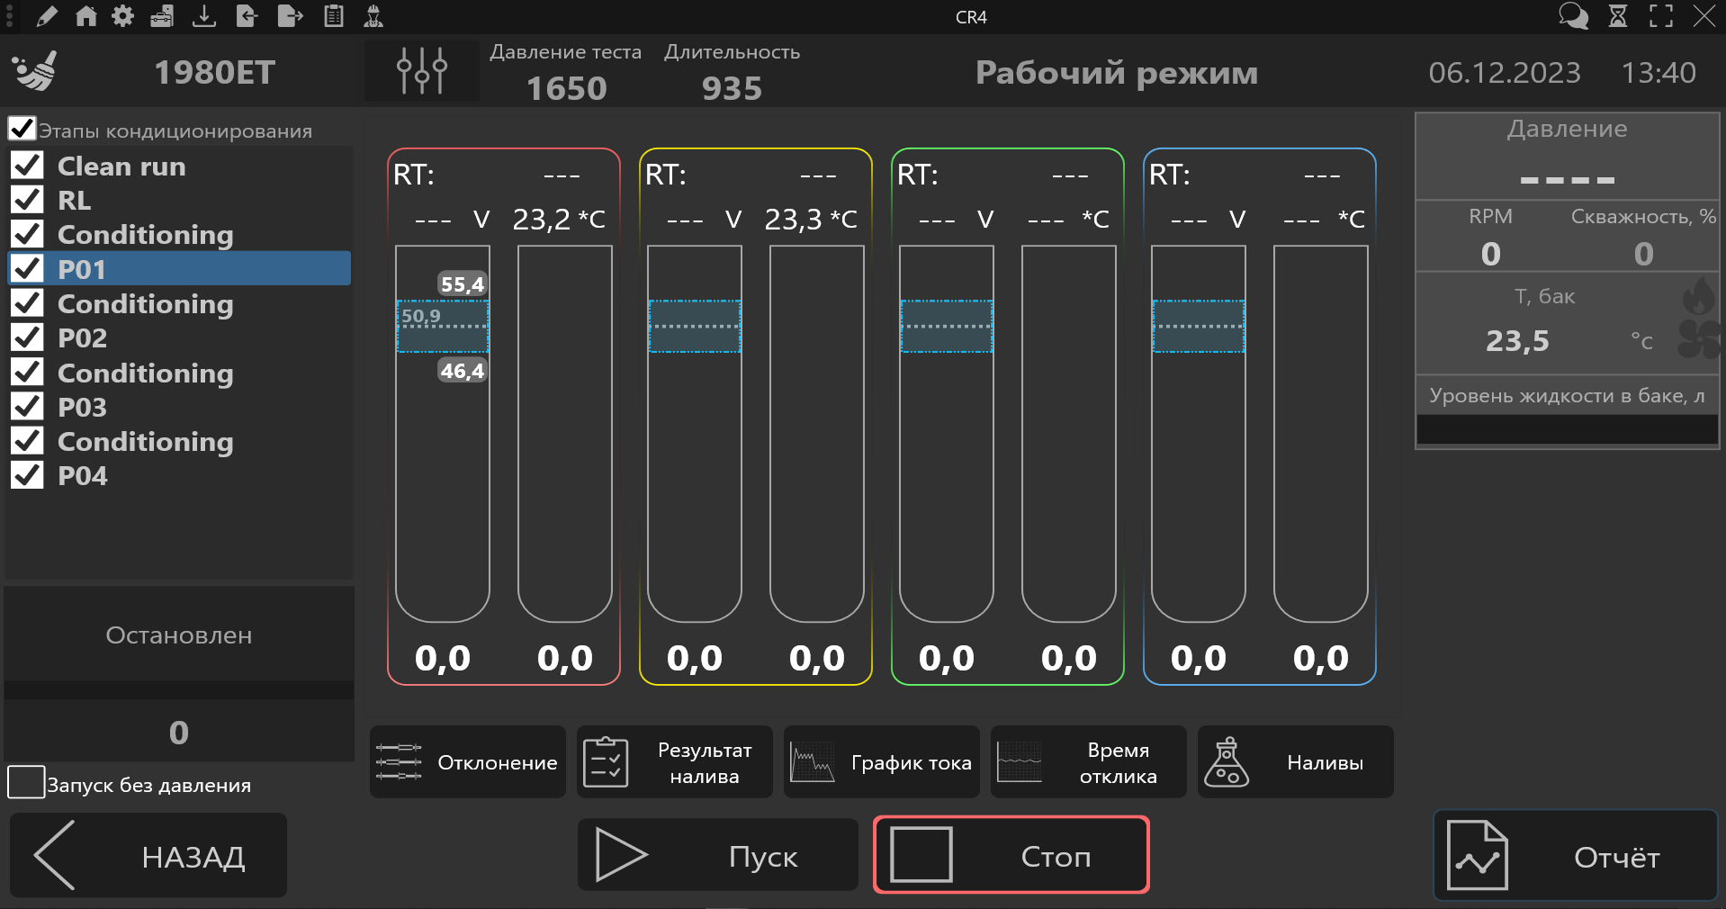Viewport: 1726px width, 909px height.
Task: Open the test parameter sliders icon
Action: coord(422,71)
